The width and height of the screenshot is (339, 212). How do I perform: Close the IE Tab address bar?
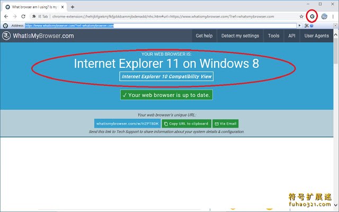point(335,25)
